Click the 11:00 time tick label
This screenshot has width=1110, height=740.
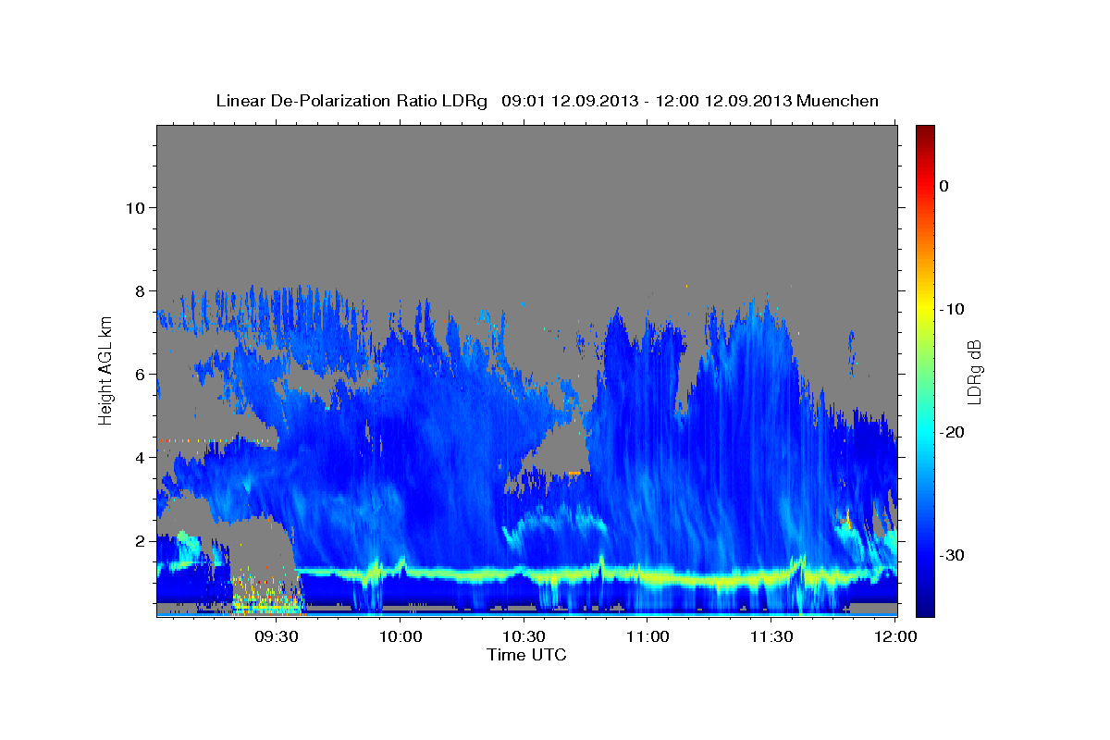tap(647, 636)
